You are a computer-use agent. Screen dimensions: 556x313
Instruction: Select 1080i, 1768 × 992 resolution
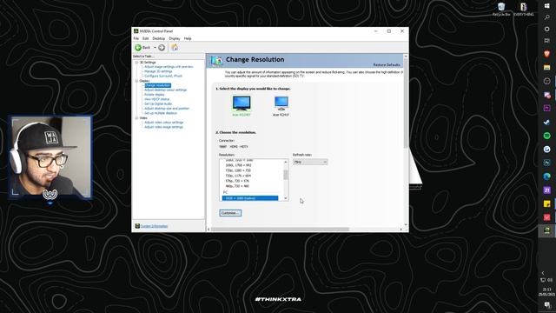coord(238,165)
